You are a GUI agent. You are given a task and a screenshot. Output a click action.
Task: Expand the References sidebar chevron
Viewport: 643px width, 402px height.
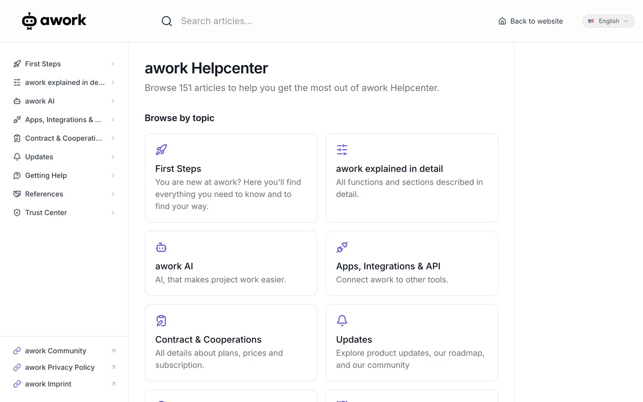(113, 194)
